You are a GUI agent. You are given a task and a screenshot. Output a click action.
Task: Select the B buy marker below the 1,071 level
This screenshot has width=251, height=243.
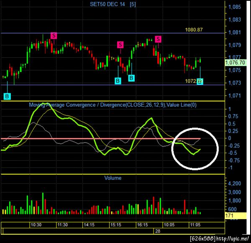pos(7,96)
